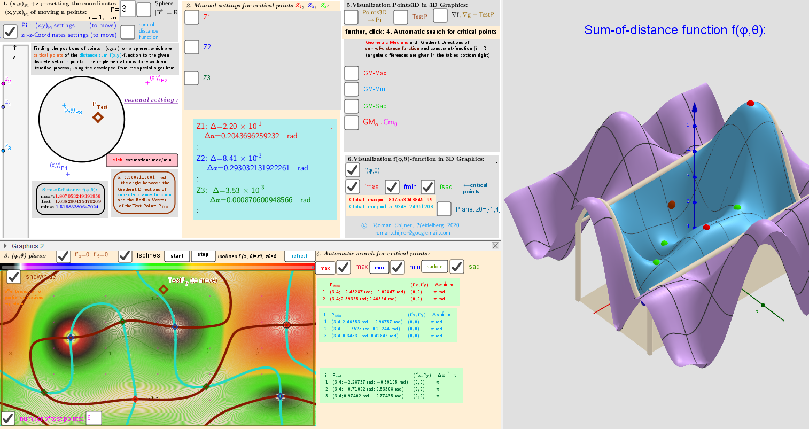Click the blue z-axis arrow in 3D view
809x429 pixels.
pyautogui.click(x=695, y=108)
